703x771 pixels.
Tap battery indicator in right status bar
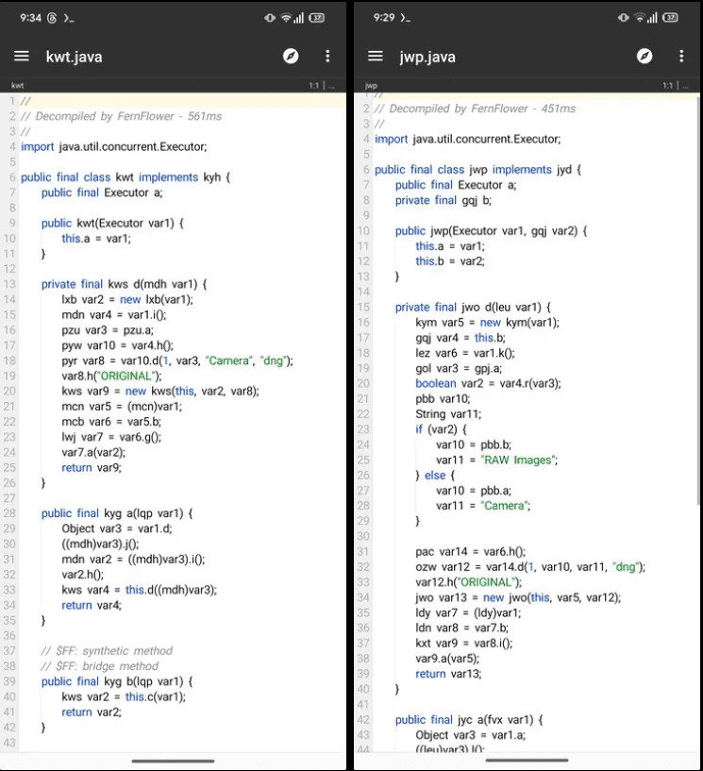[670, 18]
